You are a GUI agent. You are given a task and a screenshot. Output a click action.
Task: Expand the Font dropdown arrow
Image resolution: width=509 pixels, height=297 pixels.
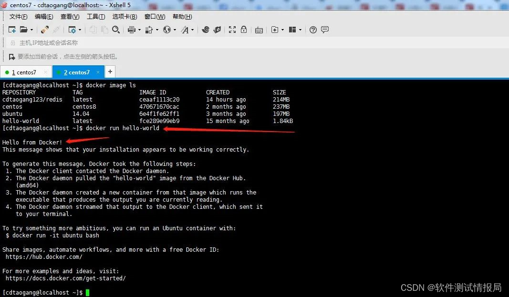click(193, 30)
